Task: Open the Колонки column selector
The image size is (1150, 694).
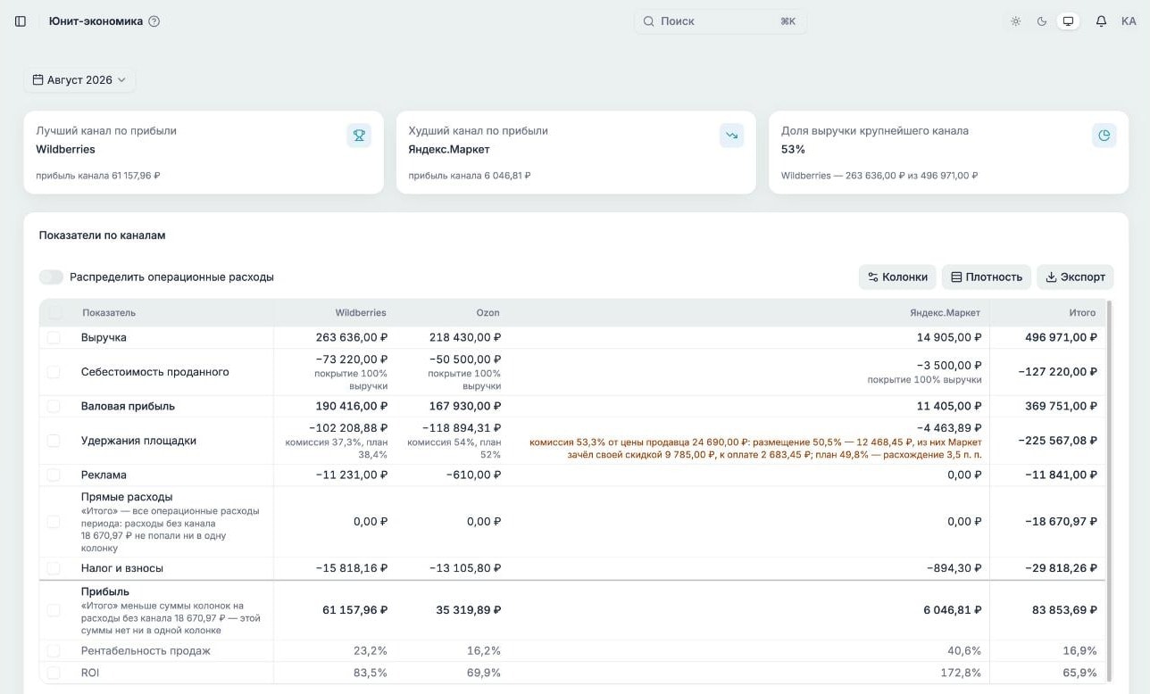Action: [897, 277]
